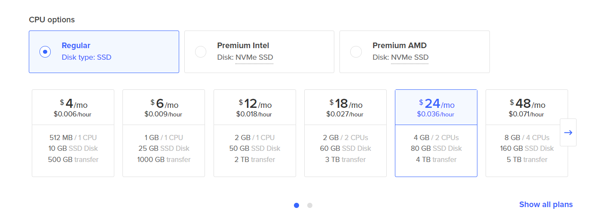596x223 pixels.
Task: Click the Premium AMD option title
Action: tap(400, 46)
